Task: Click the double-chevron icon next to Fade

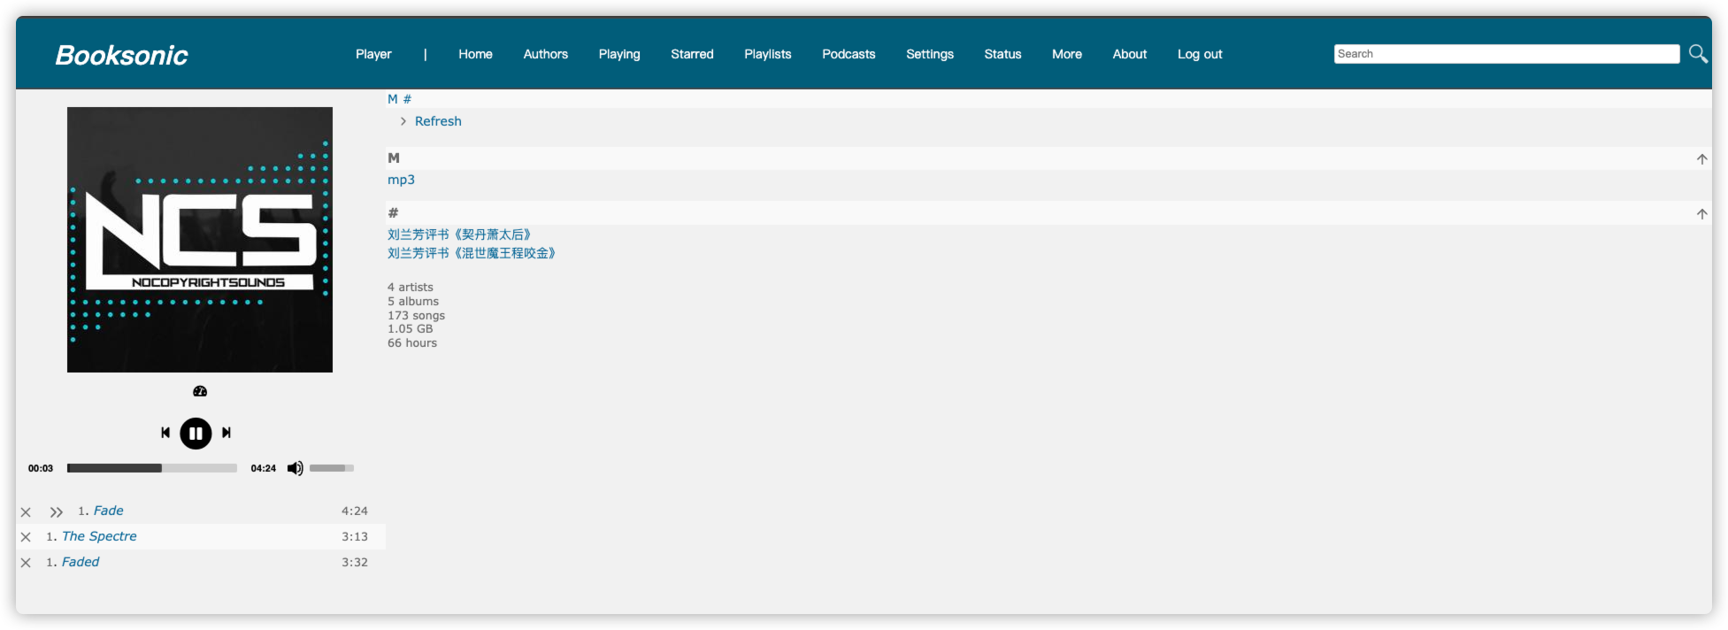Action: (x=57, y=512)
